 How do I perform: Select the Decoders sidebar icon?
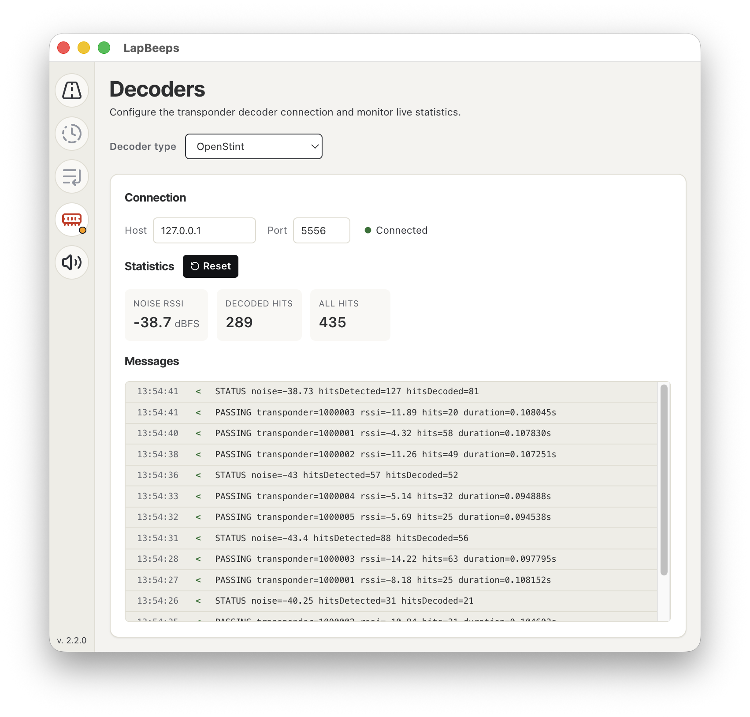(x=72, y=220)
